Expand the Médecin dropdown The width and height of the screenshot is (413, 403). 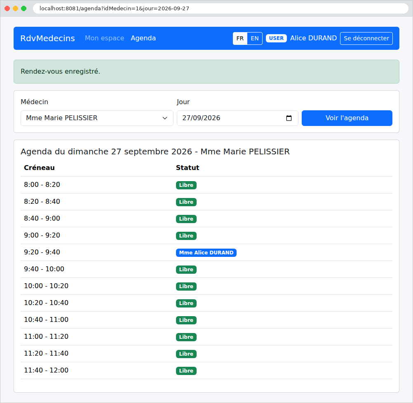click(97, 118)
